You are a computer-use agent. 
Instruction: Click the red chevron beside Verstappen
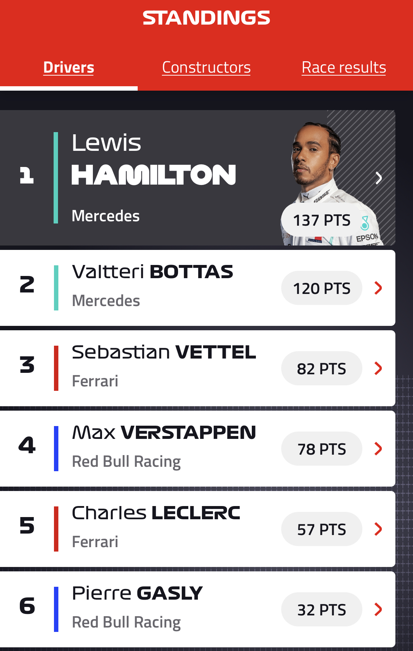[378, 449]
